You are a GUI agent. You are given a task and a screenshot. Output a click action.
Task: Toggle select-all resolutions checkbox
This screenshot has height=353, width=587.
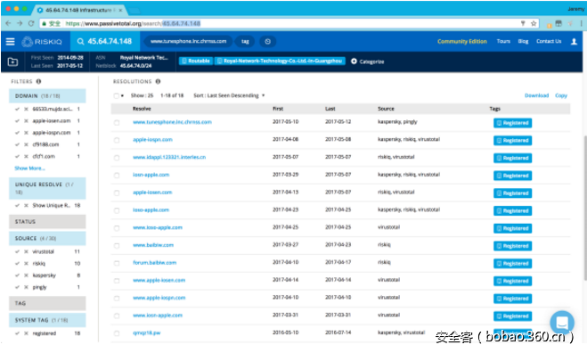coord(117,96)
